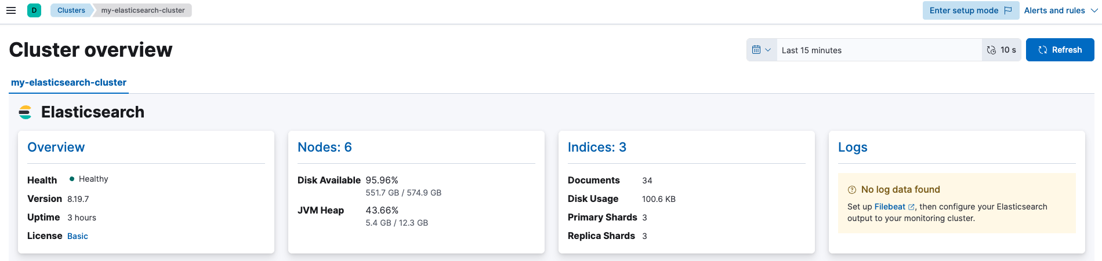Click the Elasticsearch logo icon
1102x261 pixels.
[x=25, y=112]
